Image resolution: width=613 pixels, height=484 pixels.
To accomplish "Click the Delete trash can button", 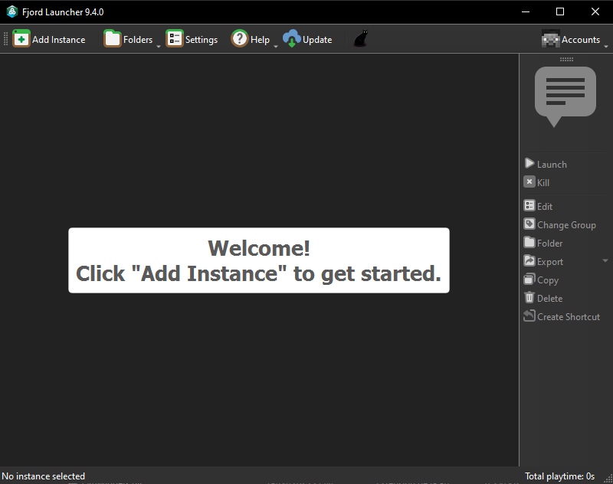I will click(543, 298).
